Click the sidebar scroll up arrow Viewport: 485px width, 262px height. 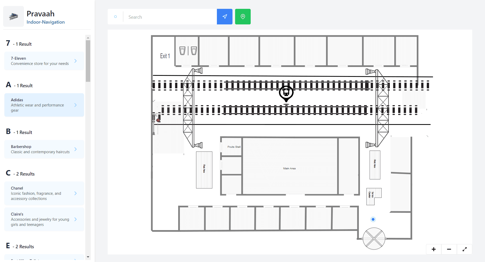coord(88,38)
